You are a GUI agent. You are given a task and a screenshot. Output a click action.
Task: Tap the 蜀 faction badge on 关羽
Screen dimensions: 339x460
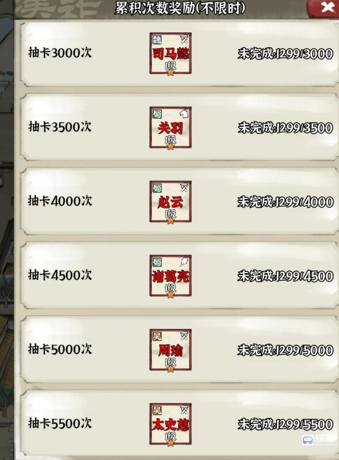pos(157,114)
